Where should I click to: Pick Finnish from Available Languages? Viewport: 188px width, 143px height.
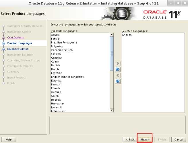tap(80, 84)
